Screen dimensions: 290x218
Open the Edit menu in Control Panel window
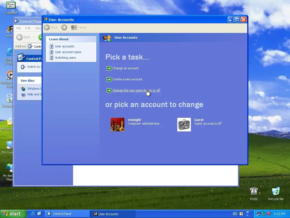pyautogui.click(x=28, y=28)
